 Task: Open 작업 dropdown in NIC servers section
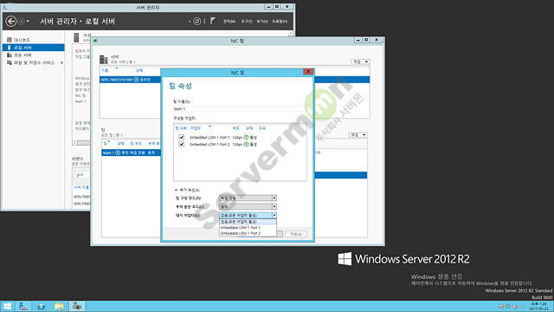pyautogui.click(x=360, y=62)
